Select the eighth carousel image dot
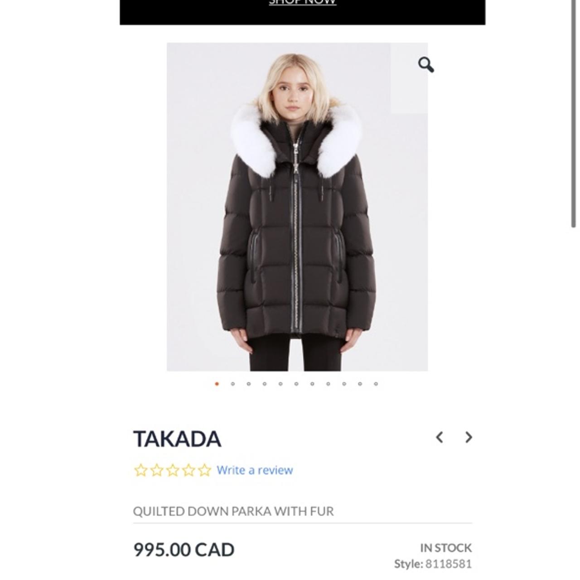Image resolution: width=580 pixels, height=580 pixels. tap(328, 384)
